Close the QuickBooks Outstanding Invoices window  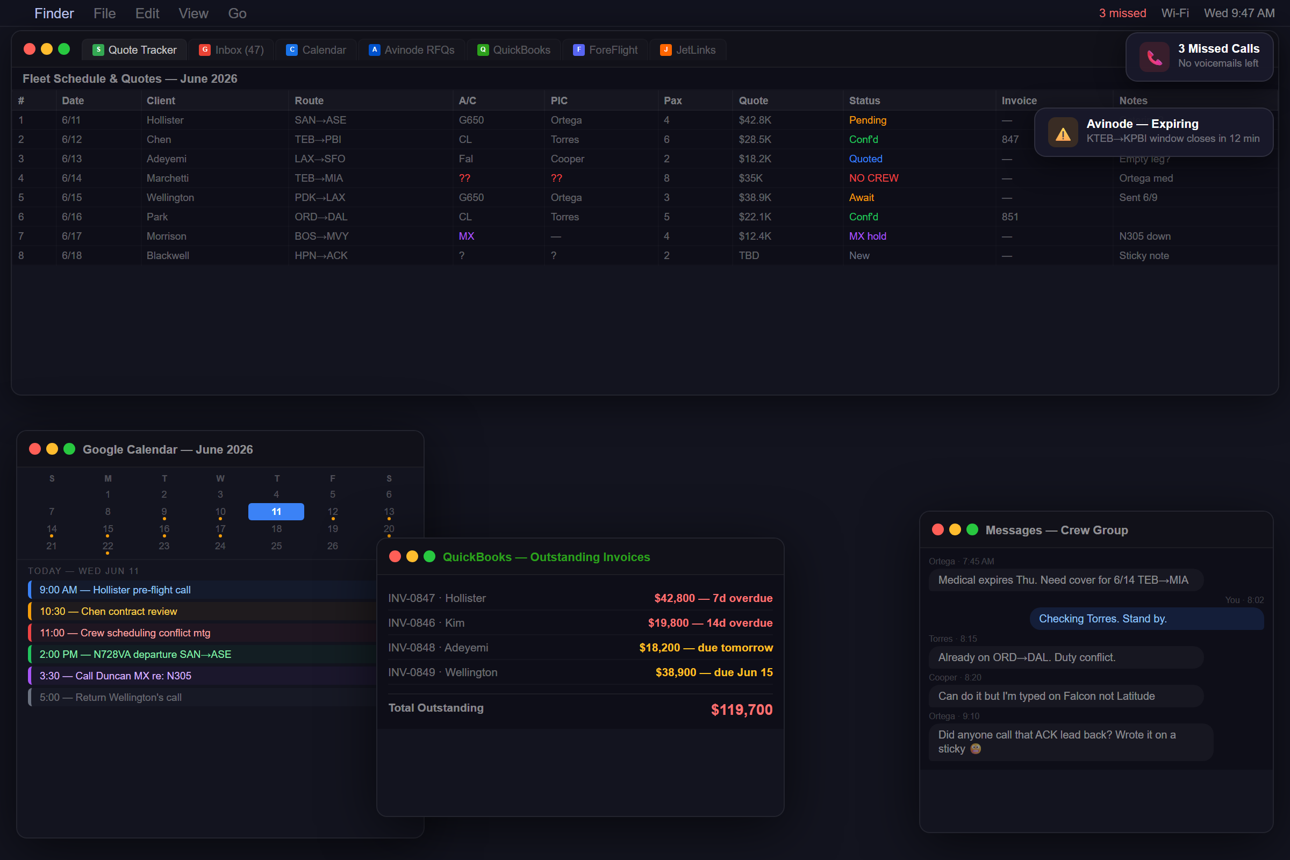coord(395,557)
